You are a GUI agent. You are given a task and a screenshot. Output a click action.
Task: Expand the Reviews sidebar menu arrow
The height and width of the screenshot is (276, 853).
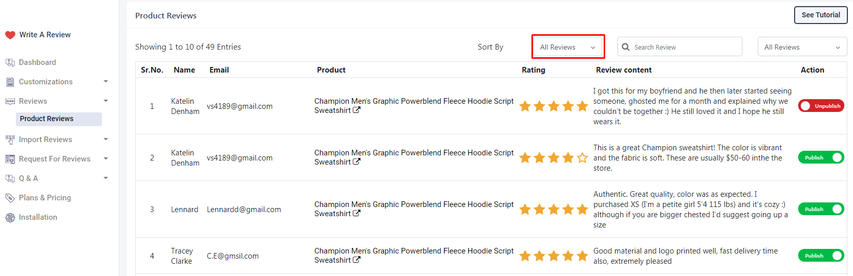pyautogui.click(x=106, y=101)
